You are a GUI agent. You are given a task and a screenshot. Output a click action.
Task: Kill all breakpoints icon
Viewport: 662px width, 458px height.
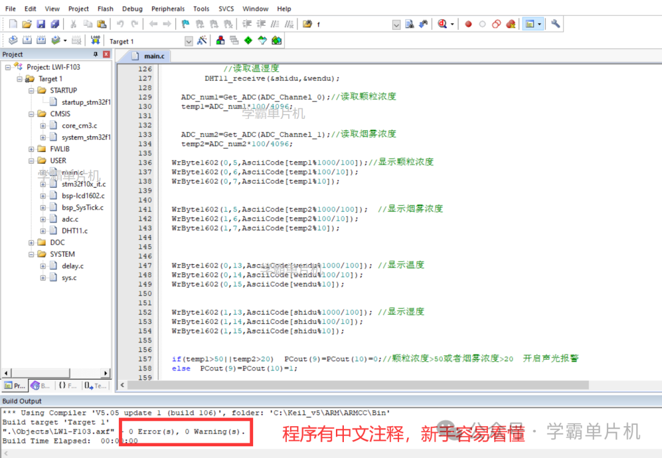coord(511,24)
